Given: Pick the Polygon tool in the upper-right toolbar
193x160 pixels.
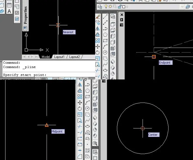Looking at the screenshot, I should (x=105, y=35).
